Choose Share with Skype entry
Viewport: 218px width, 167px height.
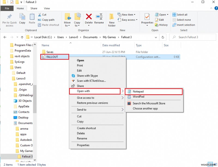pos(87,76)
